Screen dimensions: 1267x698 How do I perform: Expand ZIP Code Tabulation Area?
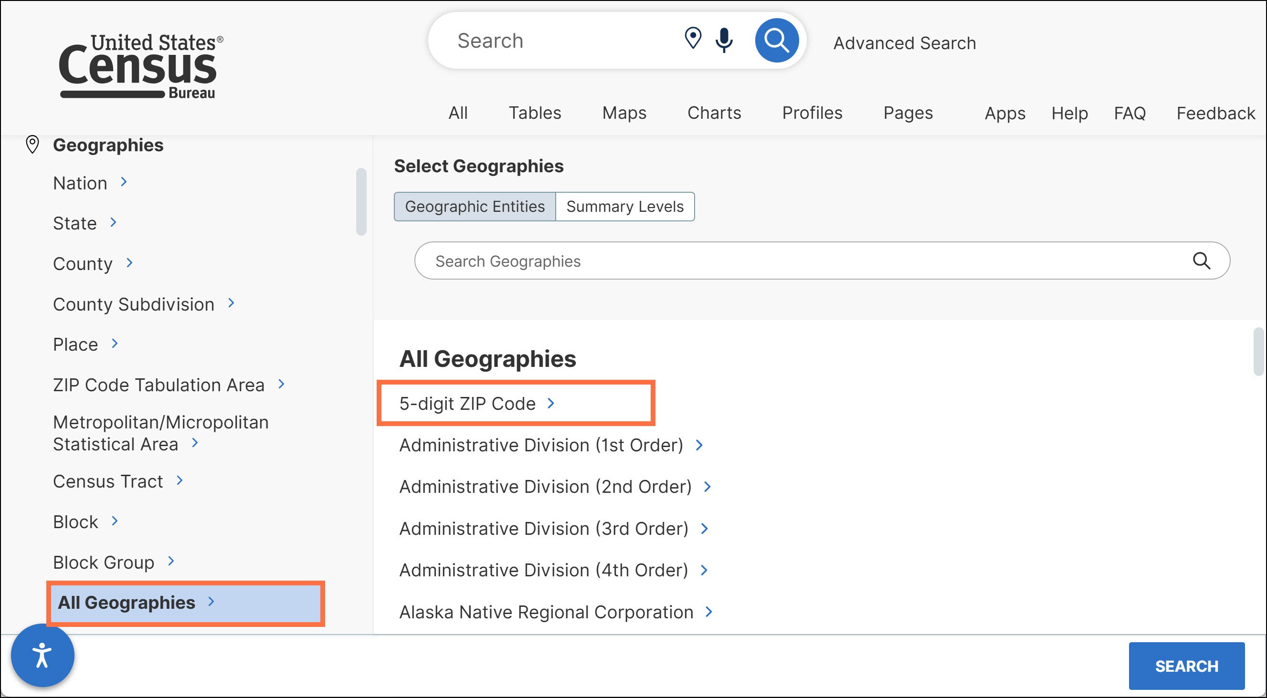[169, 385]
